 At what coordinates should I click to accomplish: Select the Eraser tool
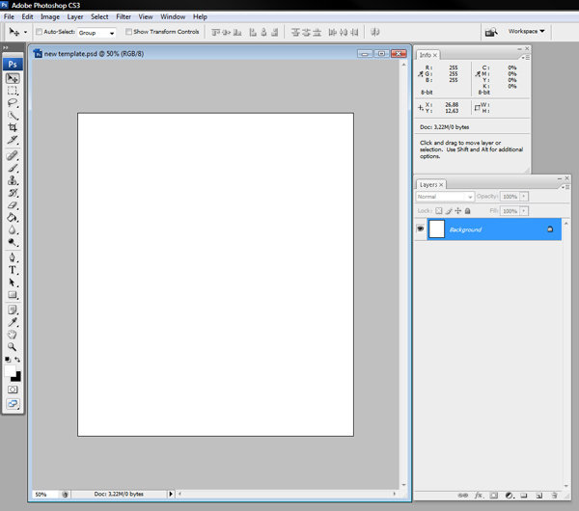(13, 205)
